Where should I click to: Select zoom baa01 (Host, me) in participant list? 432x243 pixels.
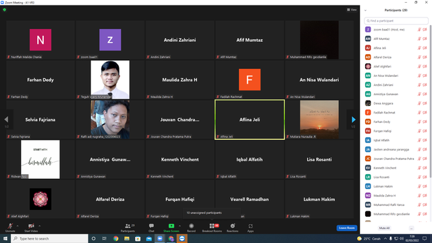[396, 30]
